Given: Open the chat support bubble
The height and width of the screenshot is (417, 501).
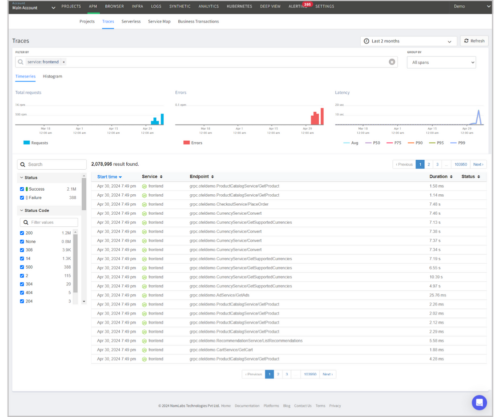Looking at the screenshot, I should [x=479, y=402].
